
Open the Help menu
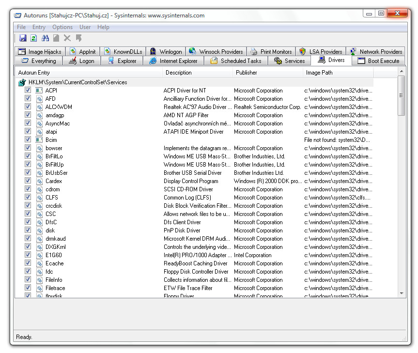[103, 27]
